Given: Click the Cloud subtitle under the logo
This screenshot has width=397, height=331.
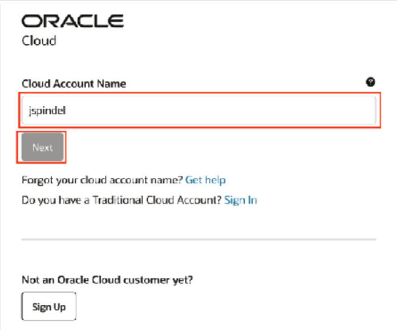Looking at the screenshot, I should tap(39, 40).
